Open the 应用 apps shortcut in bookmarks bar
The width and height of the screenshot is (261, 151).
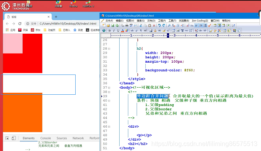coord(10,30)
